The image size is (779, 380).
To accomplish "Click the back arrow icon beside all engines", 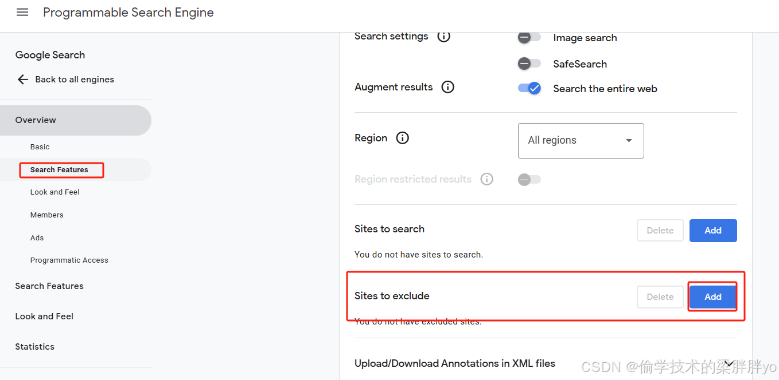I will [22, 80].
